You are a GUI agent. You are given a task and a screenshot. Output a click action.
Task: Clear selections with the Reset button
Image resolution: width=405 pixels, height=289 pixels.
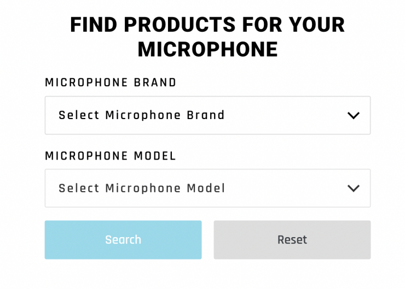click(x=292, y=240)
